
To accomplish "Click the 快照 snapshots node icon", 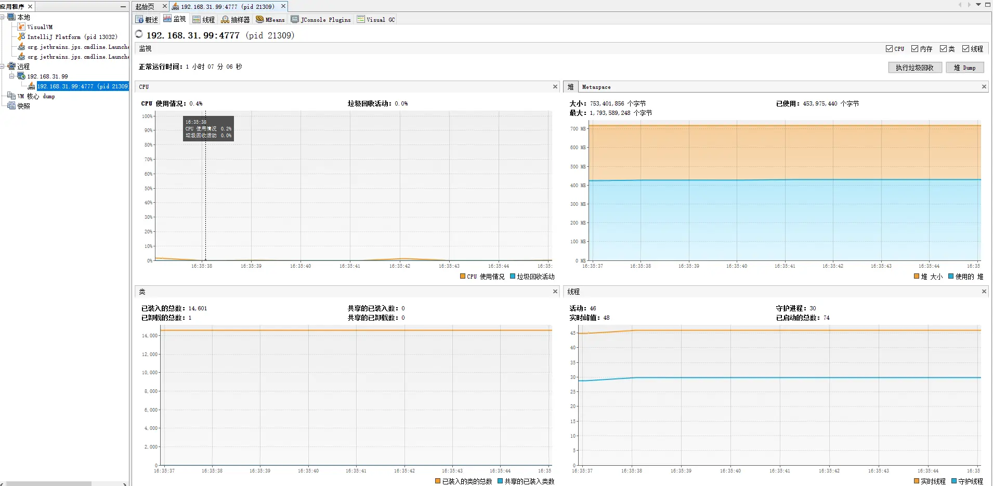I will pyautogui.click(x=11, y=106).
